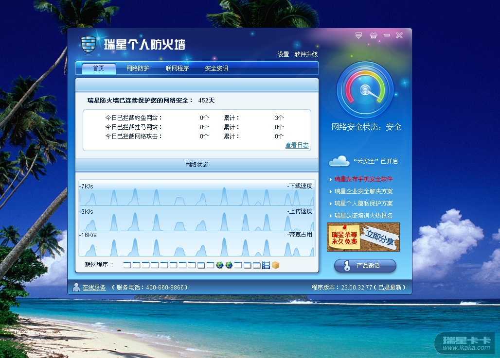This screenshot has height=358, width=500.
Task: Click the cumulative 3个 phishing count
Action: [279, 118]
